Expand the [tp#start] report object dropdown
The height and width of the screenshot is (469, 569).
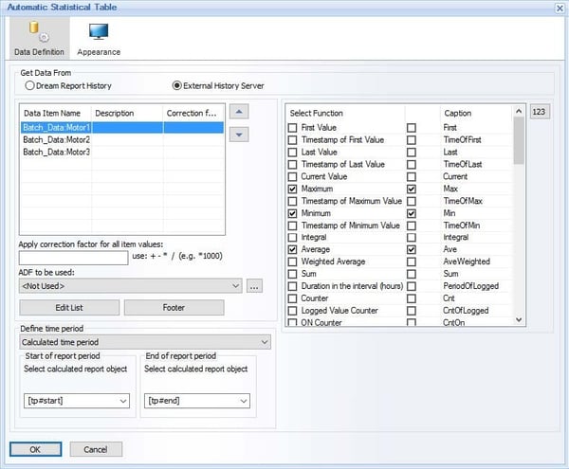coord(123,402)
